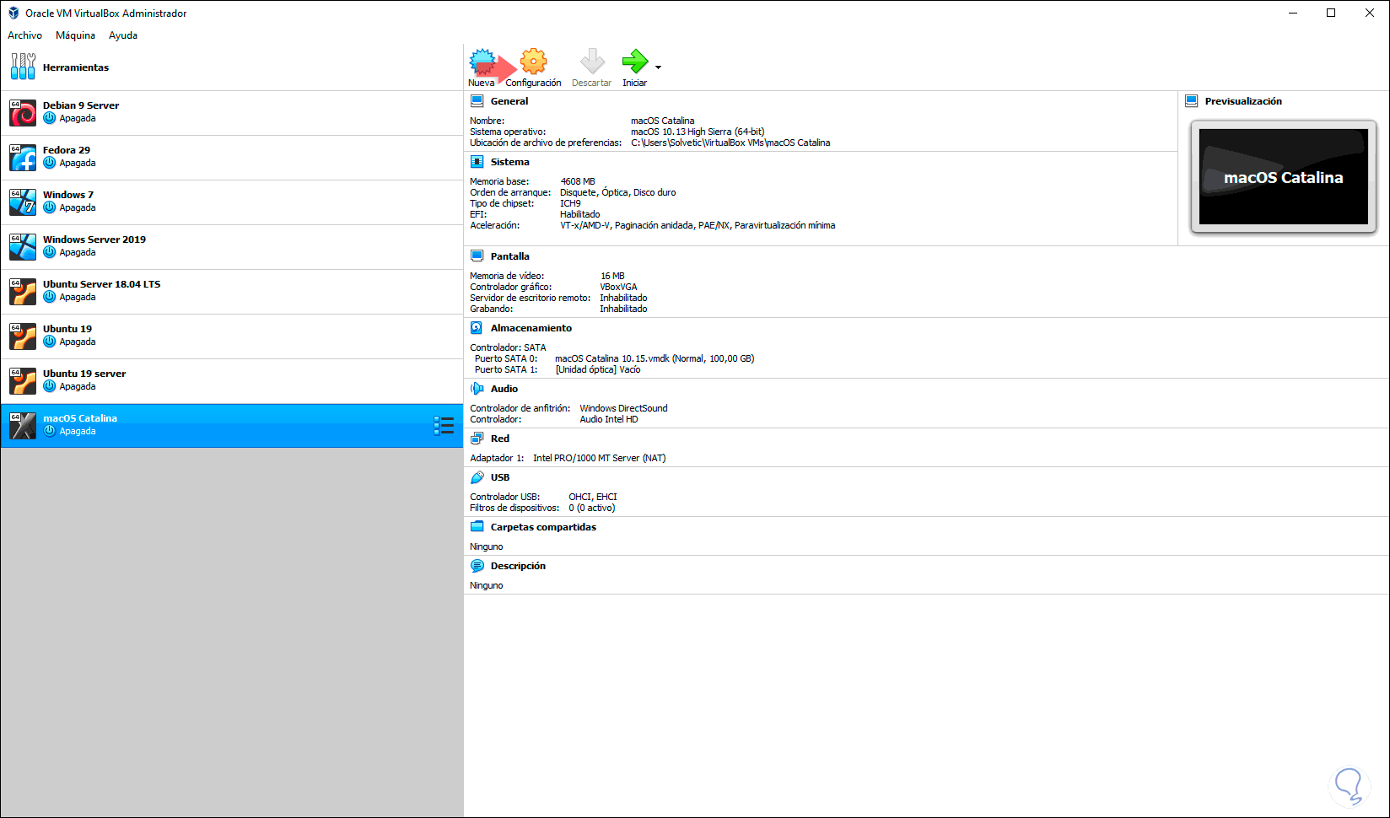Image resolution: width=1390 pixels, height=818 pixels.
Task: Click the 'VBoxVGA' graphics controller value
Action: tap(619, 287)
